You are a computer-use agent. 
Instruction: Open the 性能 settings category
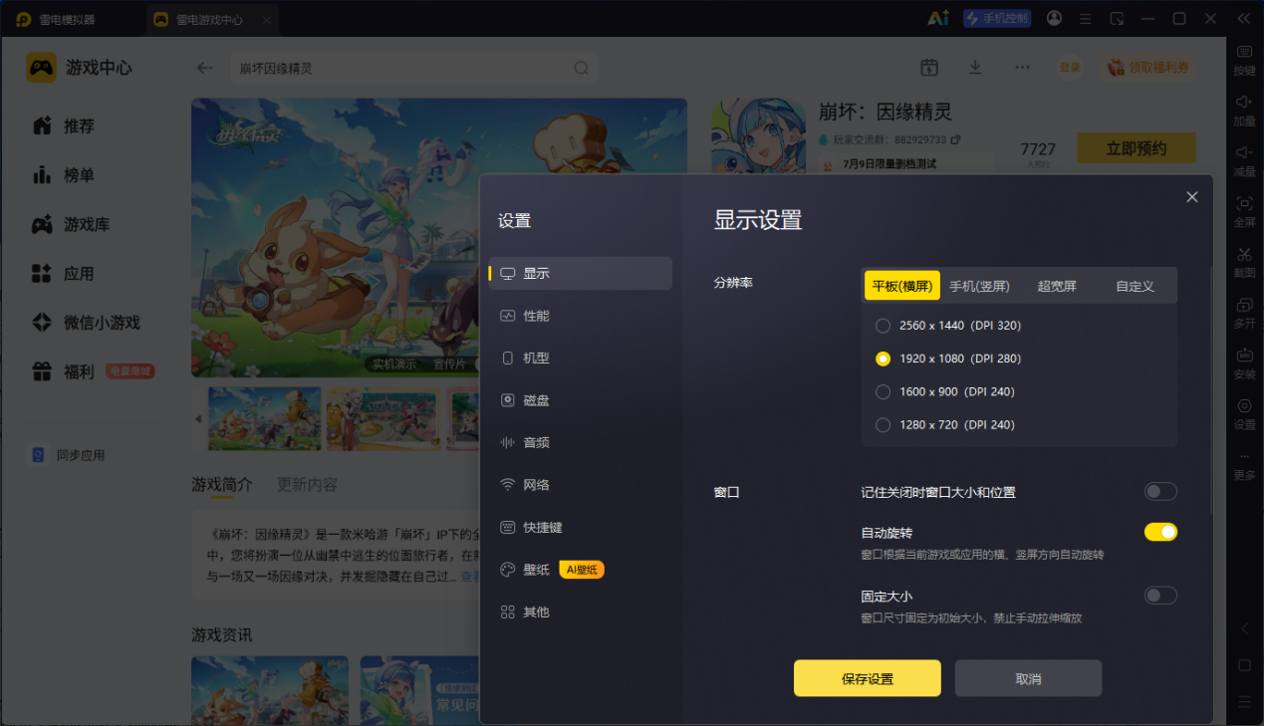click(581, 316)
